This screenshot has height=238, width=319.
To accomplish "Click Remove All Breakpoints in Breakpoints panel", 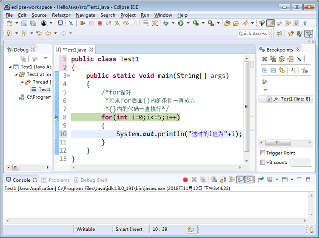I will tap(273, 59).
